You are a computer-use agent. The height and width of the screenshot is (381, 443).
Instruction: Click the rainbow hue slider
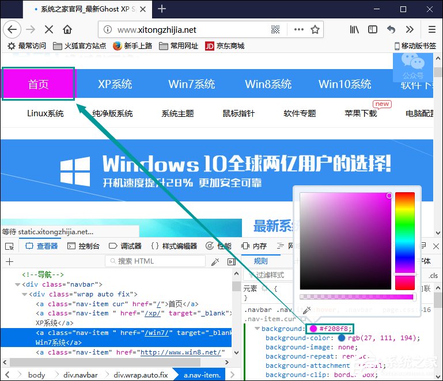[404, 241]
